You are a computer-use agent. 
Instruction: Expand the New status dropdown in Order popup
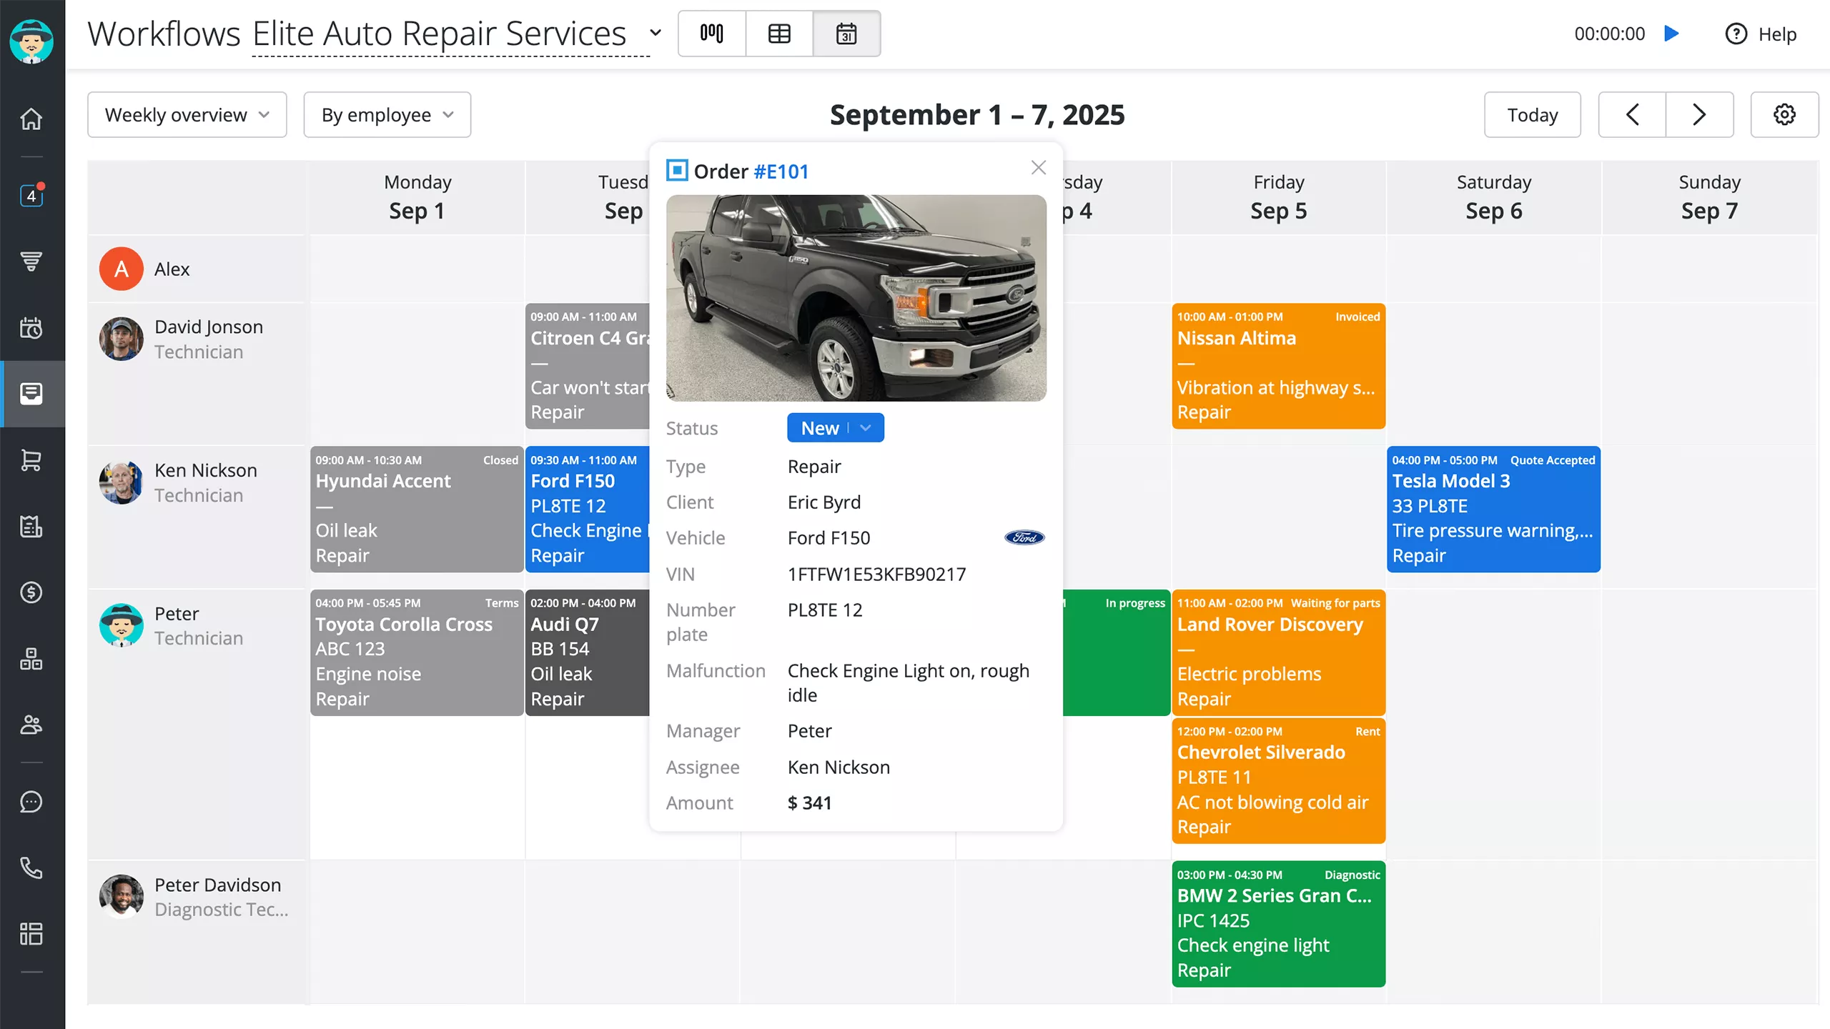[864, 427]
